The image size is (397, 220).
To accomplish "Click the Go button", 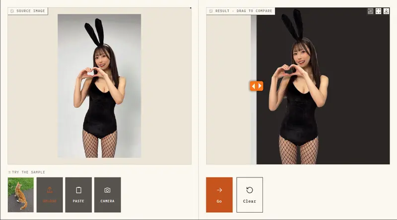I will pos(219,195).
